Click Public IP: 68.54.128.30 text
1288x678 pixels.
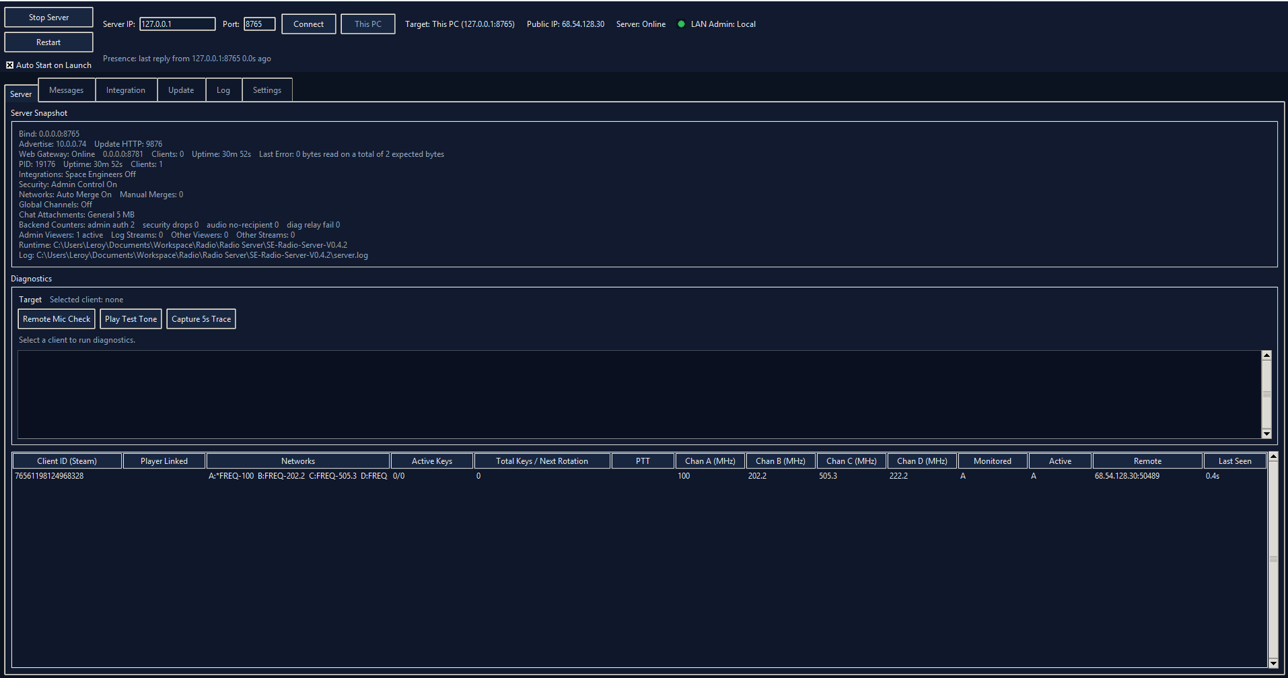tap(565, 24)
